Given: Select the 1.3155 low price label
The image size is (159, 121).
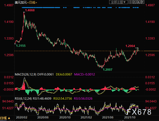Looking at the screenshot, I should (x=21, y=46).
